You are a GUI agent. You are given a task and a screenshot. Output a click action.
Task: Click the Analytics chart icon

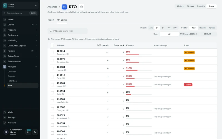(5, 67)
